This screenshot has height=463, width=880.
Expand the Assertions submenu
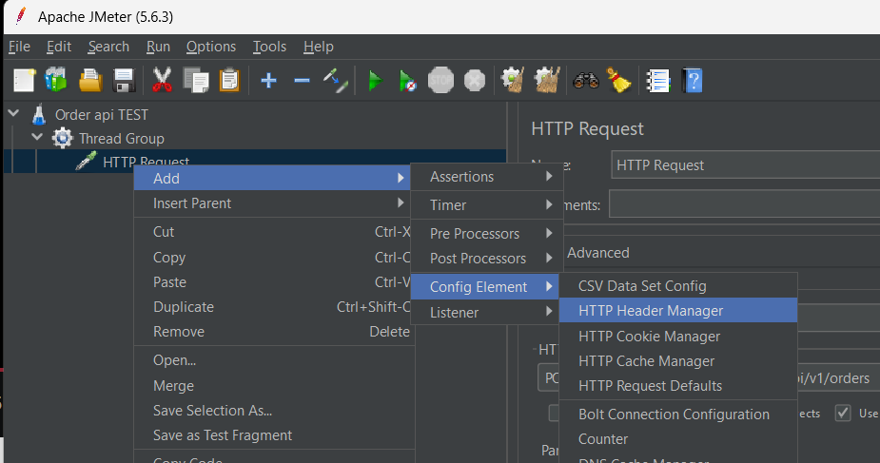pos(485,177)
